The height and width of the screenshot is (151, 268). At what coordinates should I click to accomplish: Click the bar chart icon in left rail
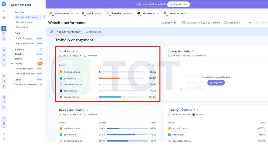(4, 50)
